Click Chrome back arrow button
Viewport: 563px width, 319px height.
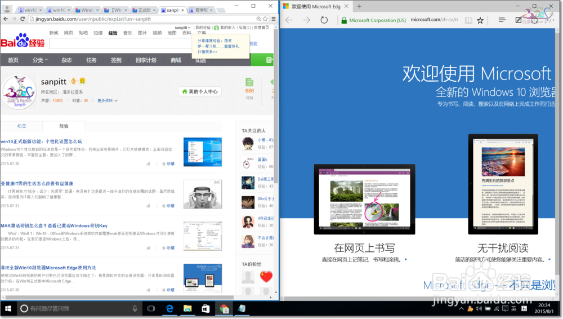(x=6, y=19)
